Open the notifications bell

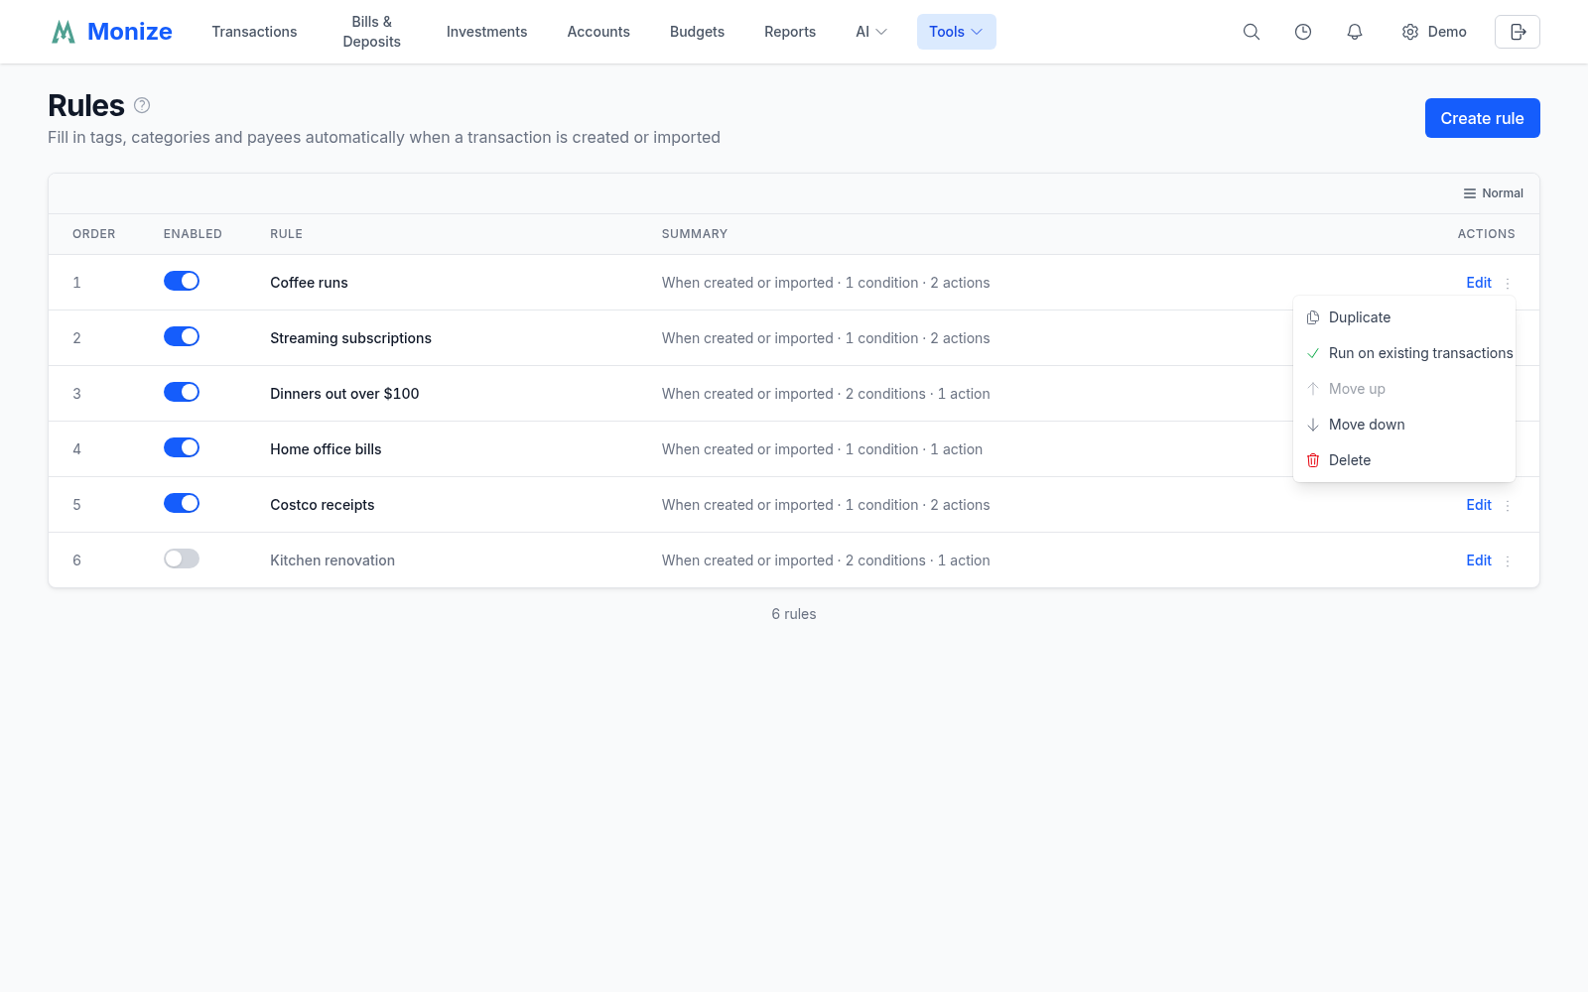coord(1355,32)
